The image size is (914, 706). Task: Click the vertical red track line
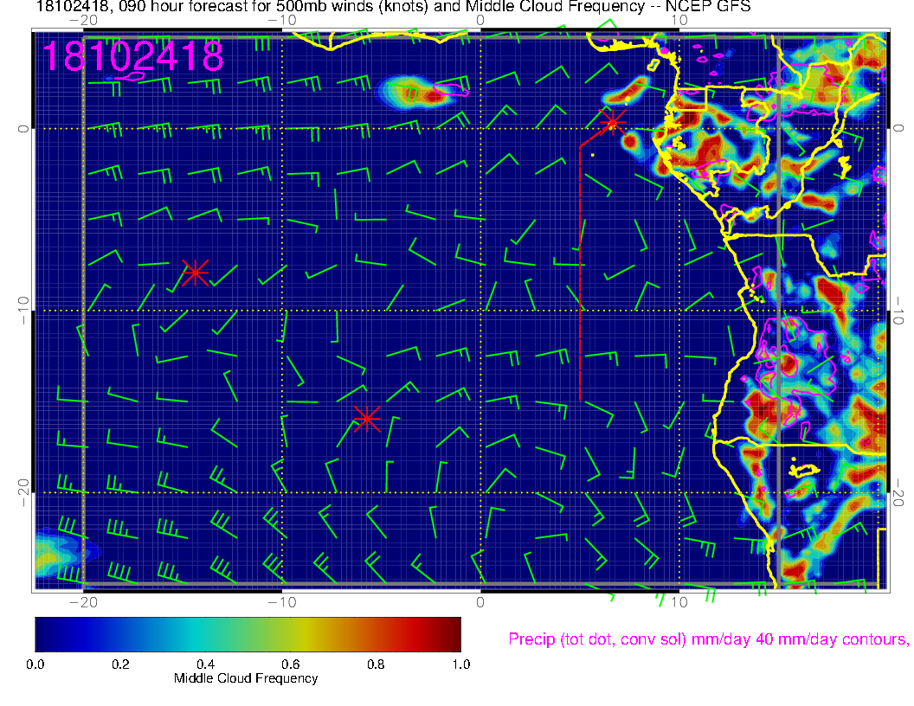(580, 273)
